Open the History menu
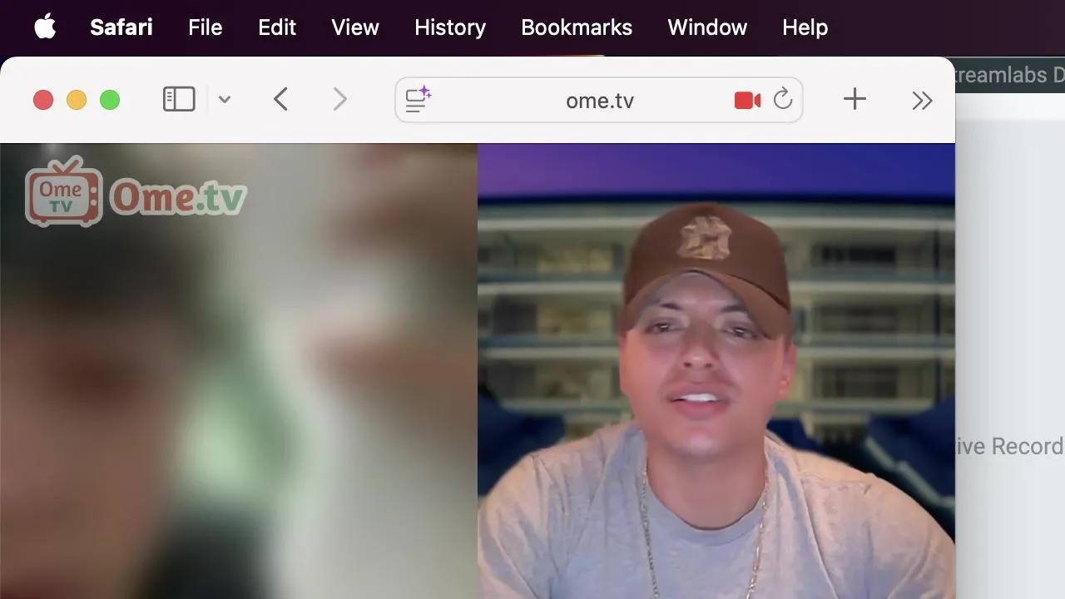The image size is (1065, 599). coord(450,27)
